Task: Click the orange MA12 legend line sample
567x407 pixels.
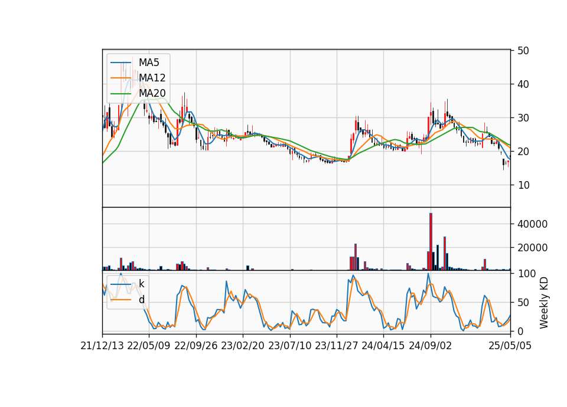Action: [x=120, y=78]
